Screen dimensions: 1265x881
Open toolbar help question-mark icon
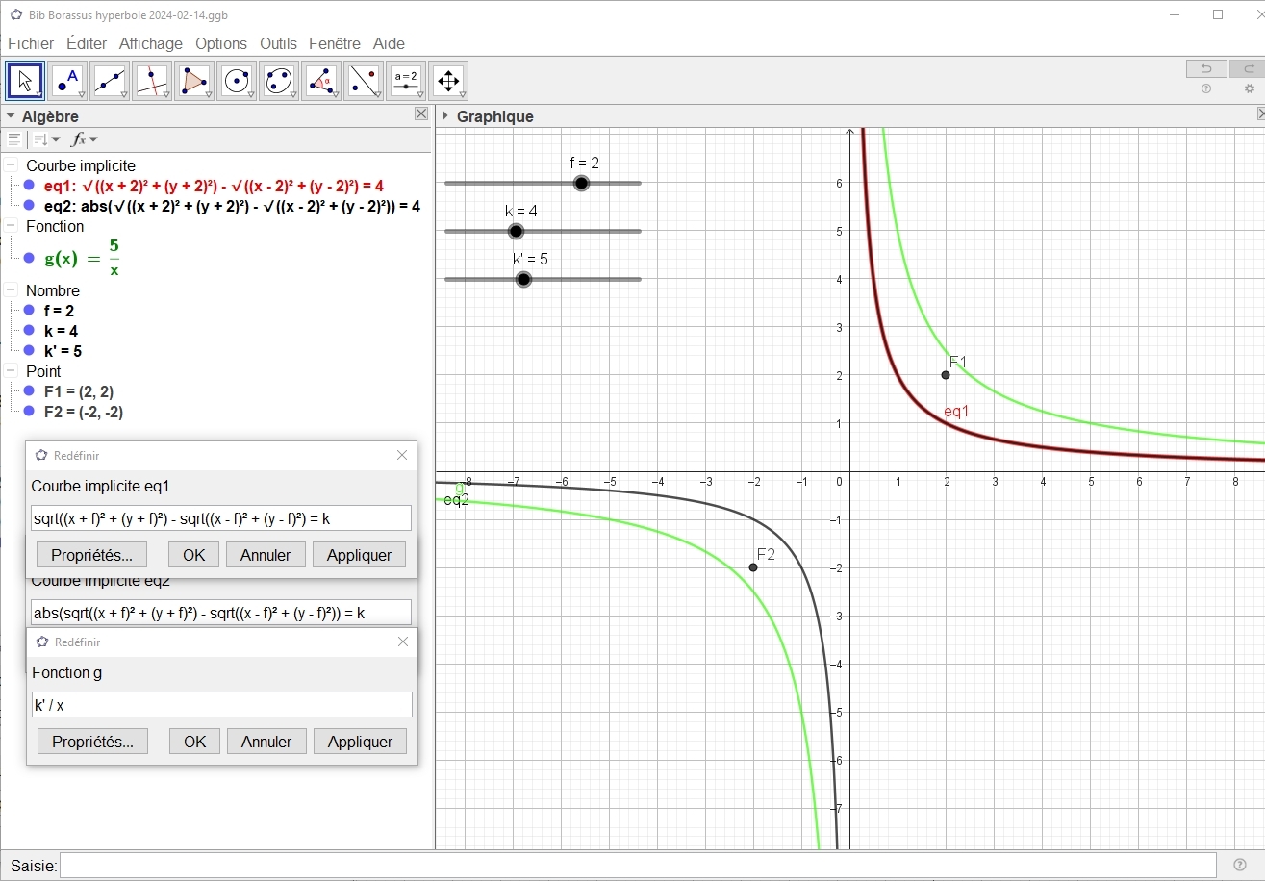[1206, 88]
